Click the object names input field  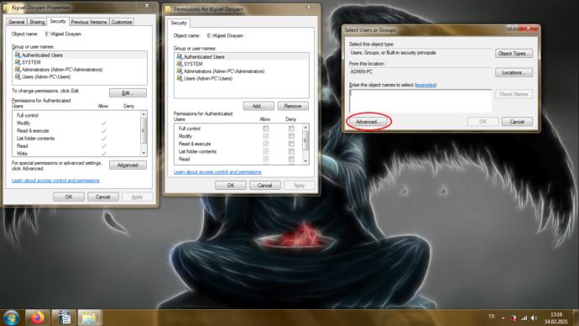coord(420,100)
